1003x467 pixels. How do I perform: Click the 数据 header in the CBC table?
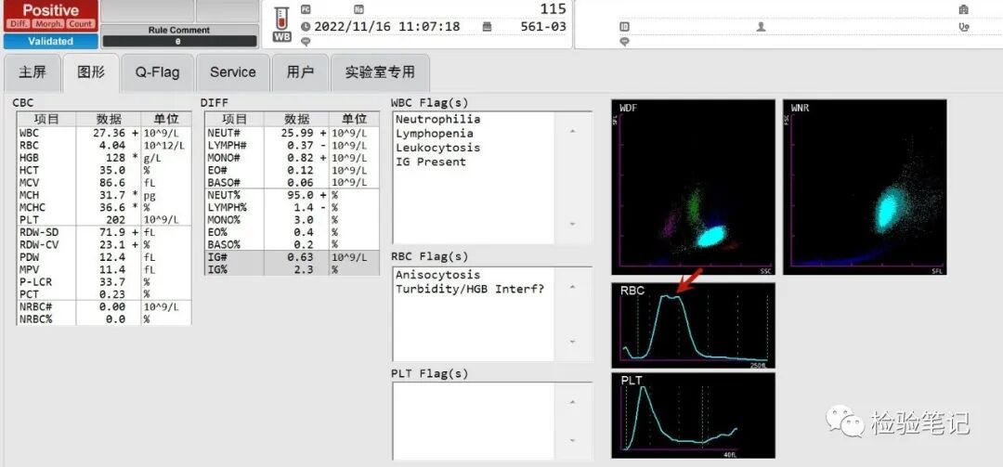coord(109,119)
